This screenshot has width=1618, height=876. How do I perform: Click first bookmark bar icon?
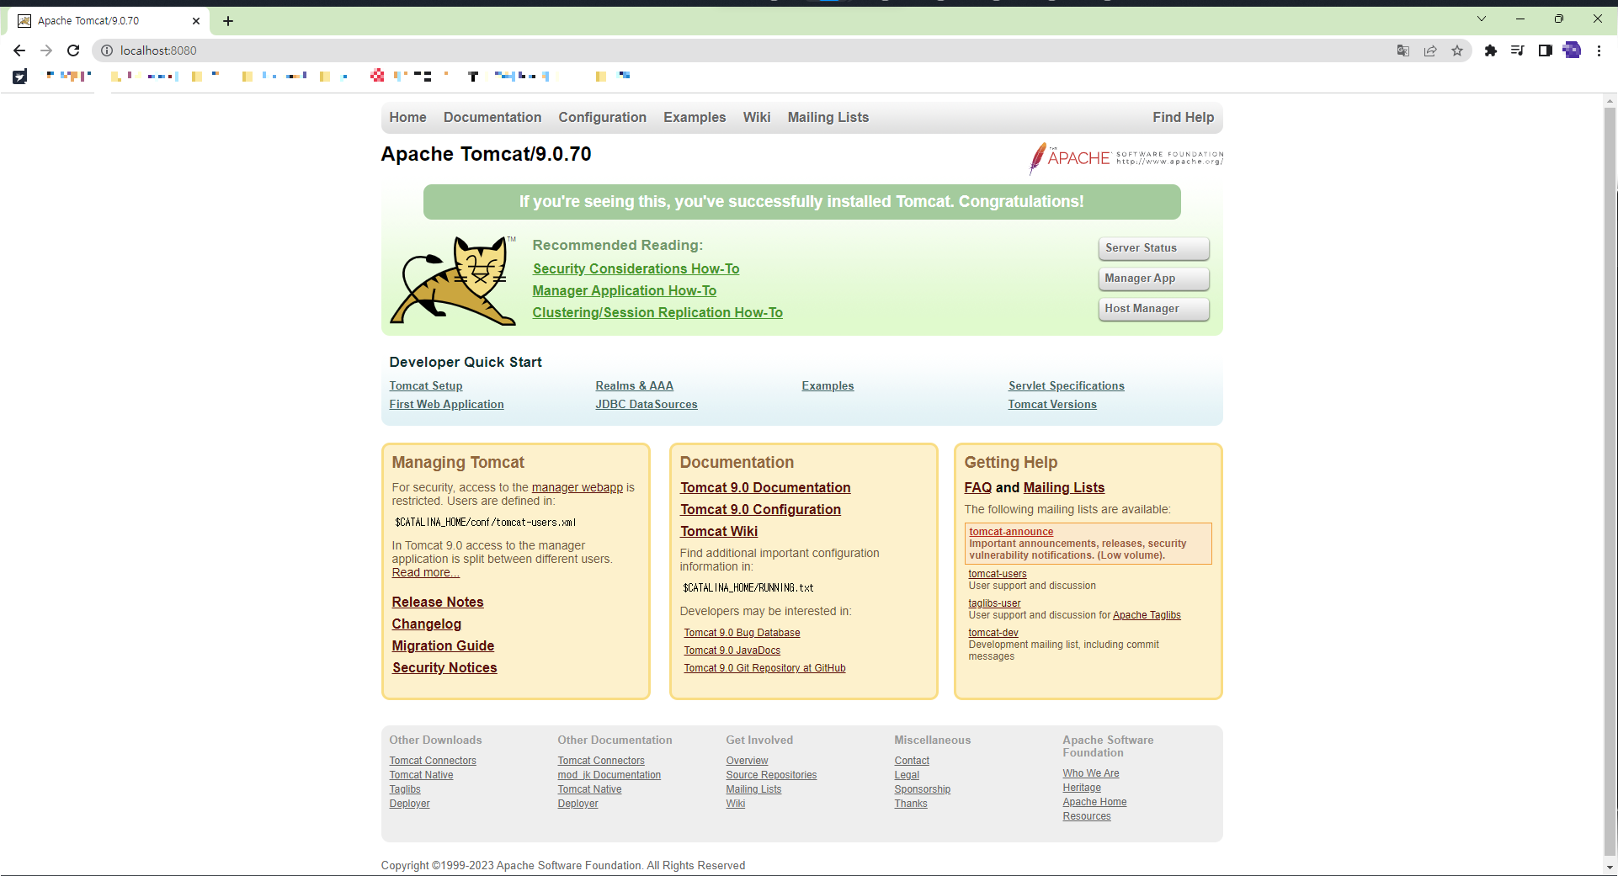tap(20, 77)
